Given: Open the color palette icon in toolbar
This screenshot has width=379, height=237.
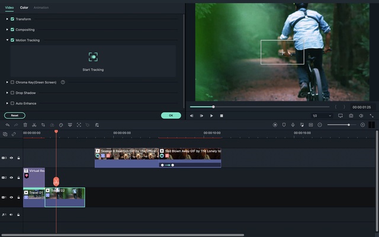Looking at the screenshot, I should 61,125.
